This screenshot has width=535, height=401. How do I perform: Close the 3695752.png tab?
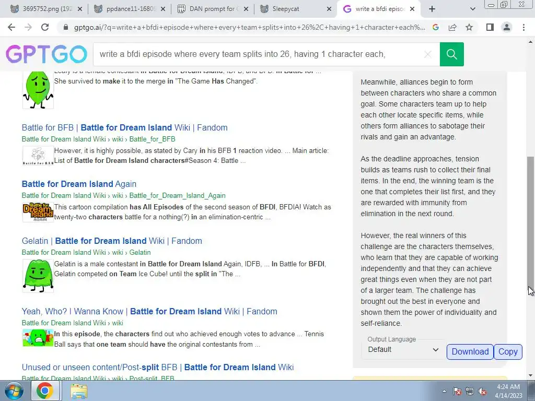(80, 9)
